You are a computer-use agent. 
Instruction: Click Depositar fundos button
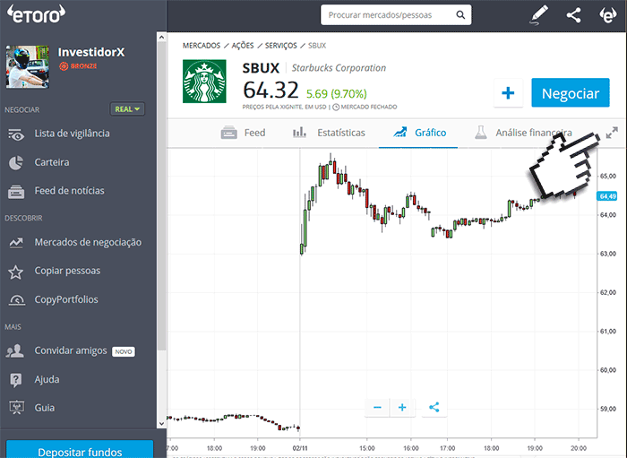(80, 451)
